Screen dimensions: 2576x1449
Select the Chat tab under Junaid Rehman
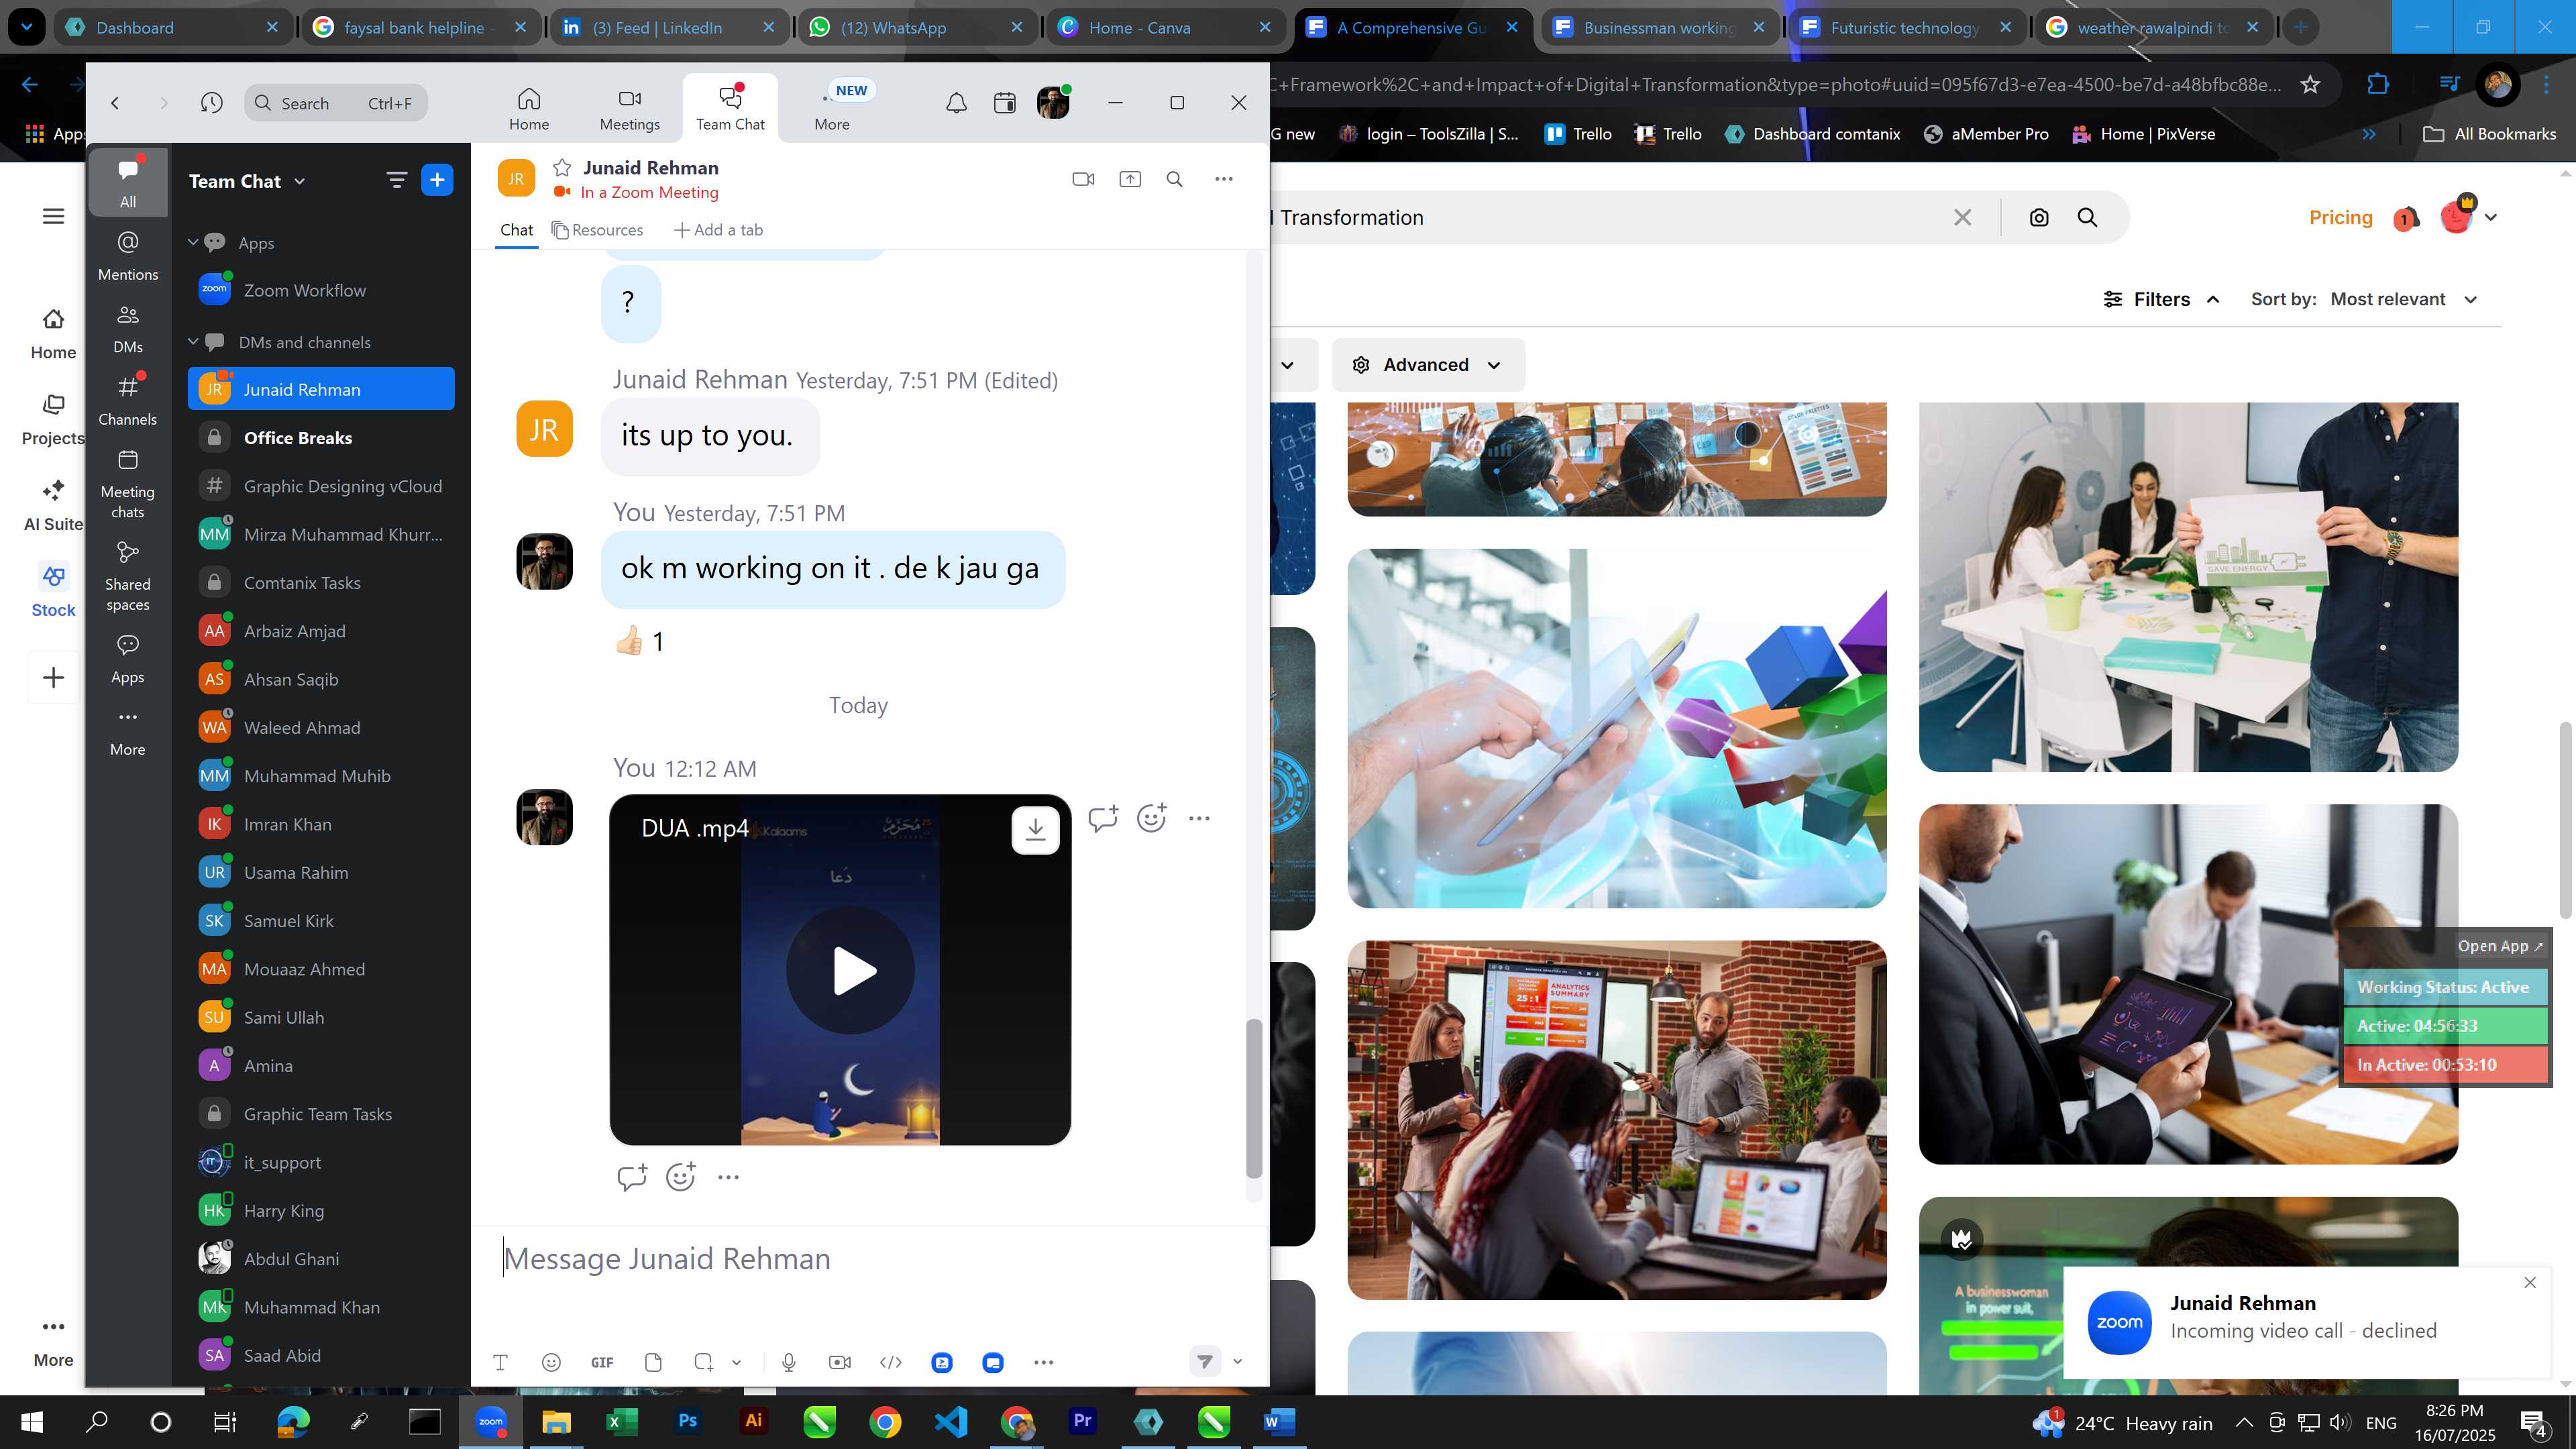[516, 230]
